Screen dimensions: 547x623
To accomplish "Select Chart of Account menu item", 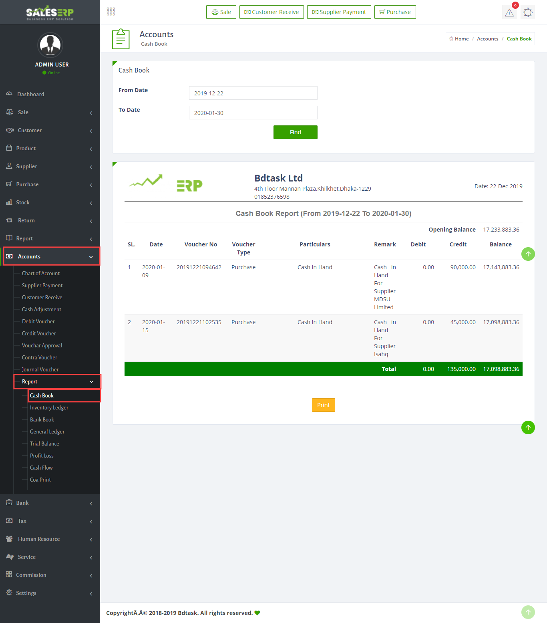I will pos(41,273).
